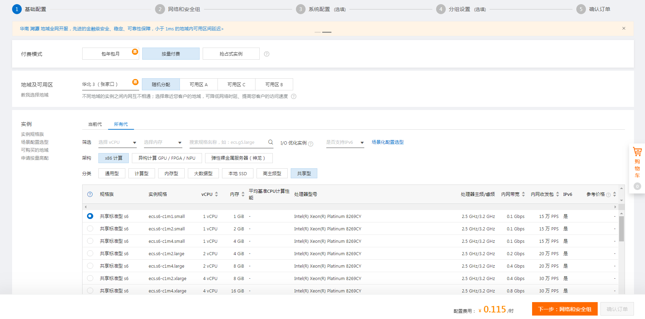Image resolution: width=645 pixels, height=319 pixels.
Task: Choose 按量付费 billing mode
Action: tap(171, 54)
